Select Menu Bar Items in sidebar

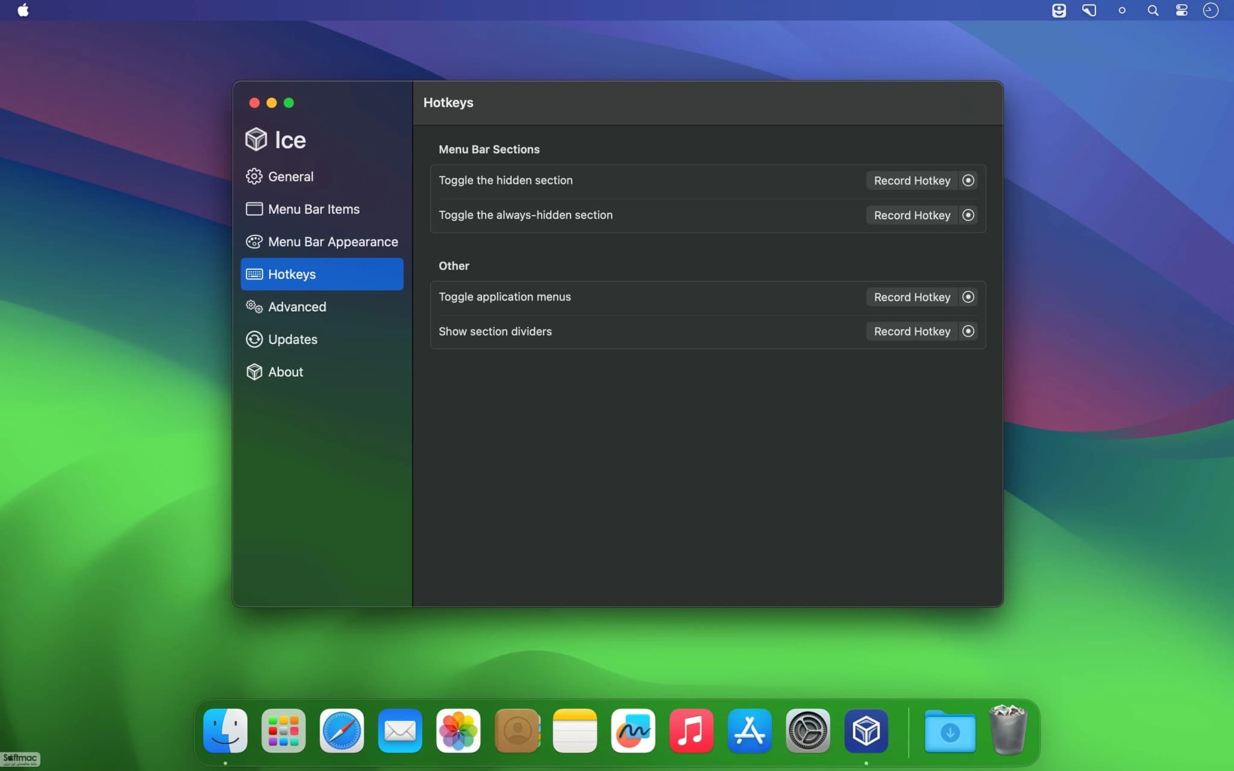[x=322, y=209]
